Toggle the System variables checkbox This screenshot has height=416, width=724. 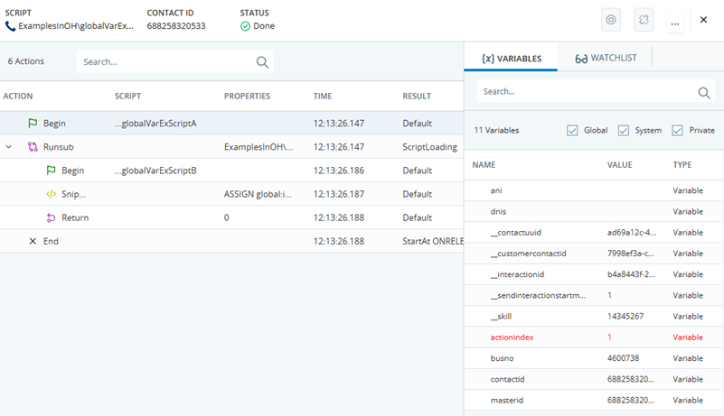point(623,130)
